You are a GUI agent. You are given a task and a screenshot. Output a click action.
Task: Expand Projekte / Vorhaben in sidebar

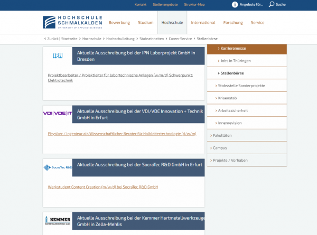(247, 160)
